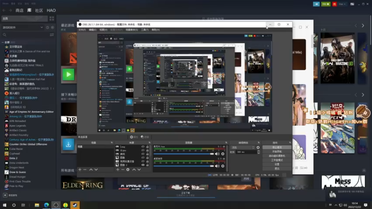Open the Windows Start menu
The width and height of the screenshot is (372, 209).
5,205
